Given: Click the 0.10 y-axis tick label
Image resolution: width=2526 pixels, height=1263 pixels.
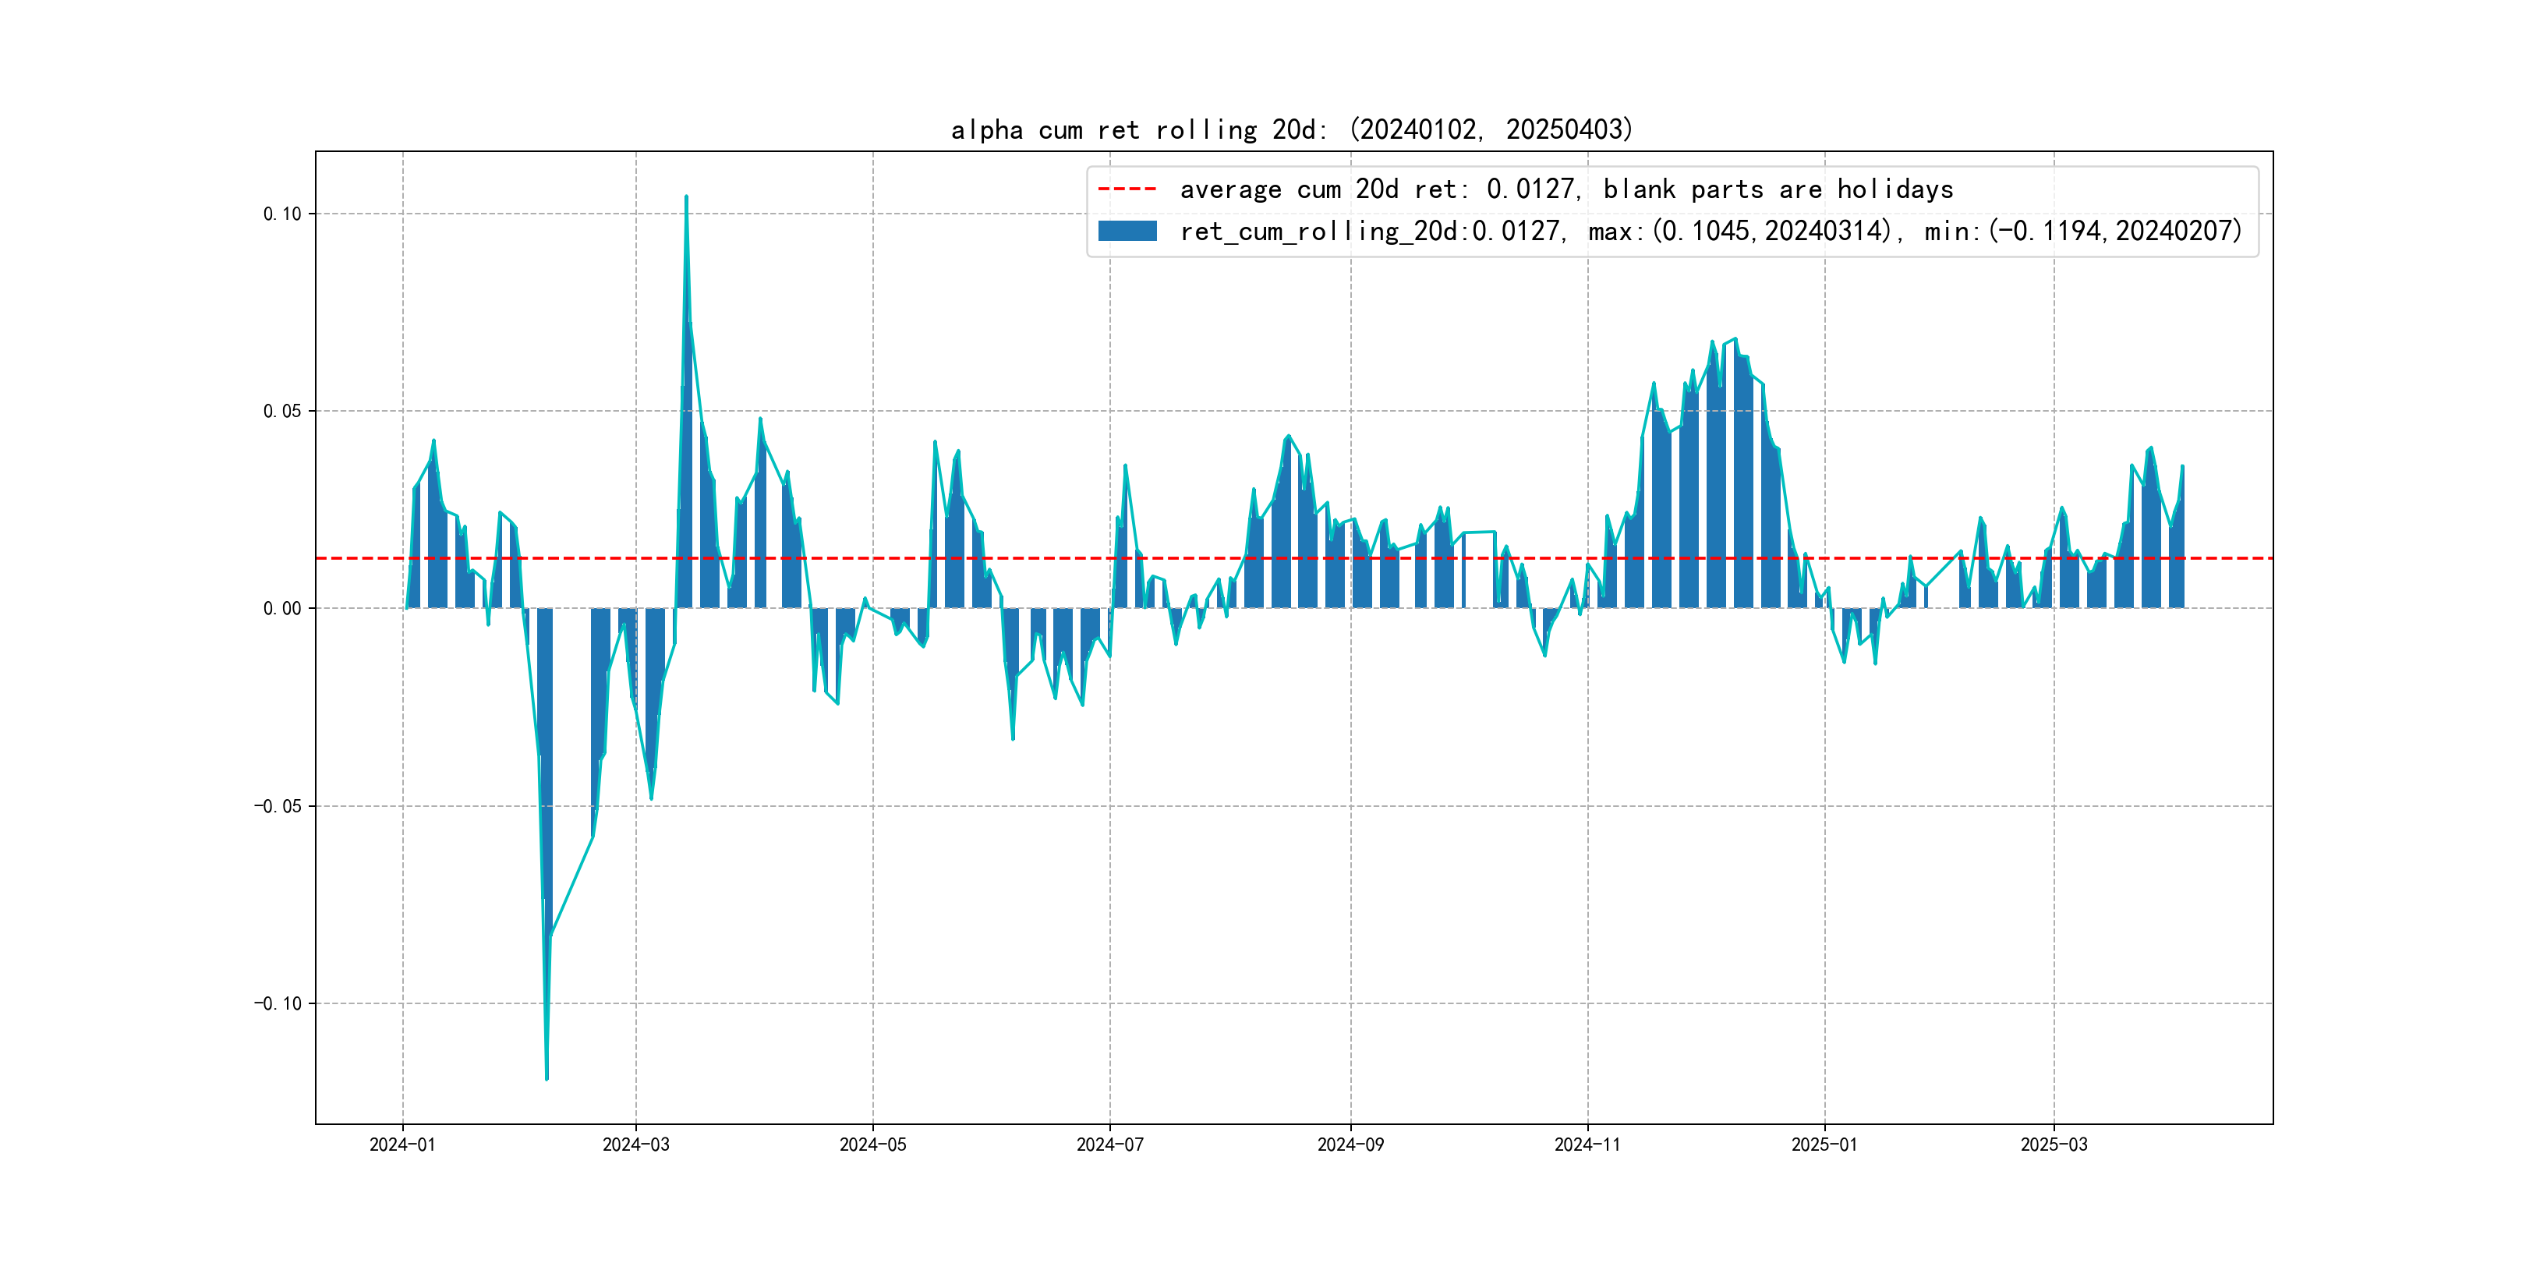Looking at the screenshot, I should point(282,214).
